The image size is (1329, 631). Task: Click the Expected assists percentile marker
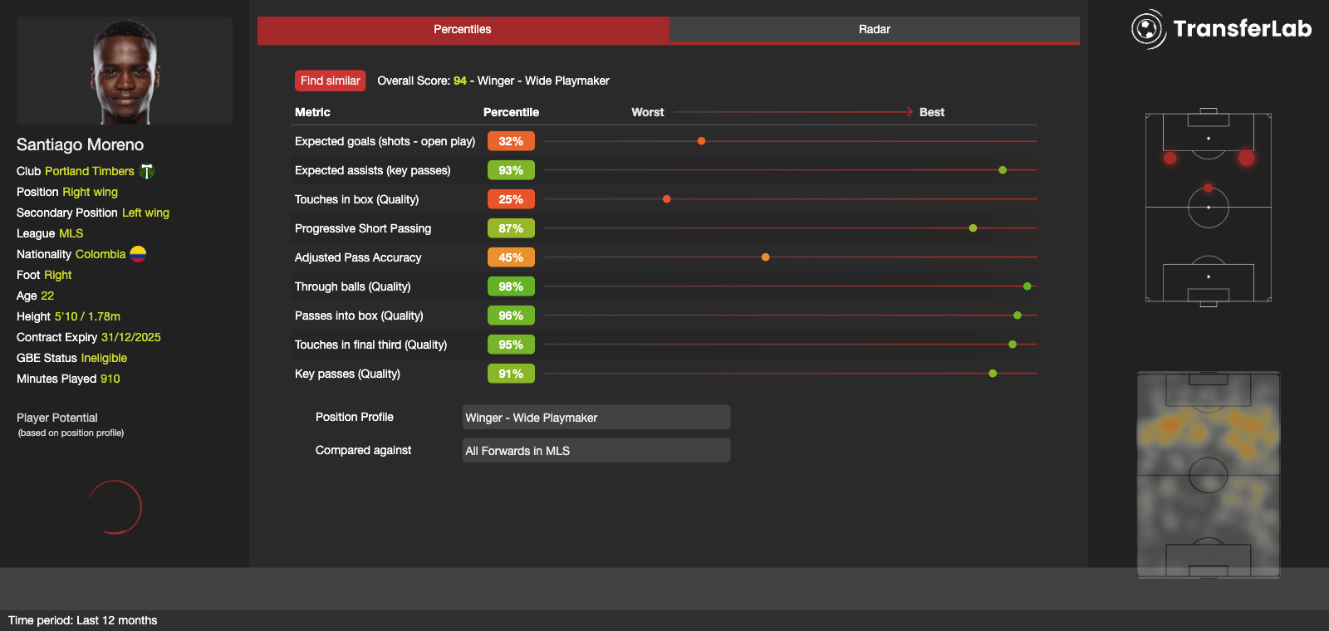1003,170
